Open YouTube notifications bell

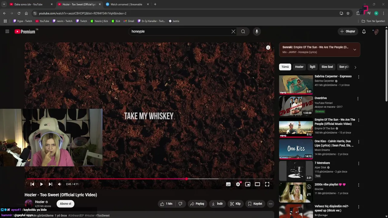point(364,31)
